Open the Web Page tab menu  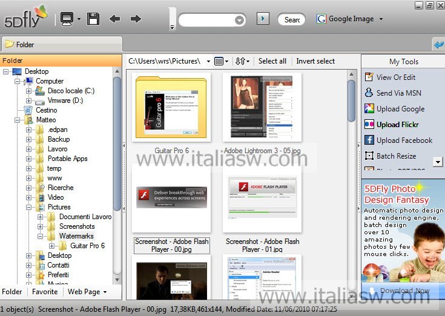coord(87,292)
